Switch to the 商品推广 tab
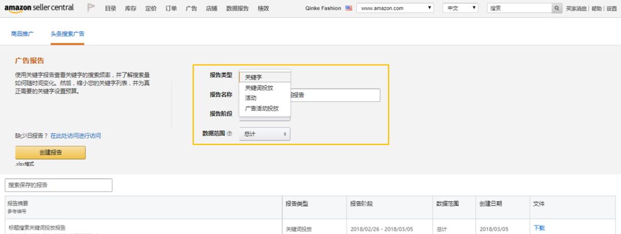This screenshot has height=234, width=621. (x=22, y=34)
